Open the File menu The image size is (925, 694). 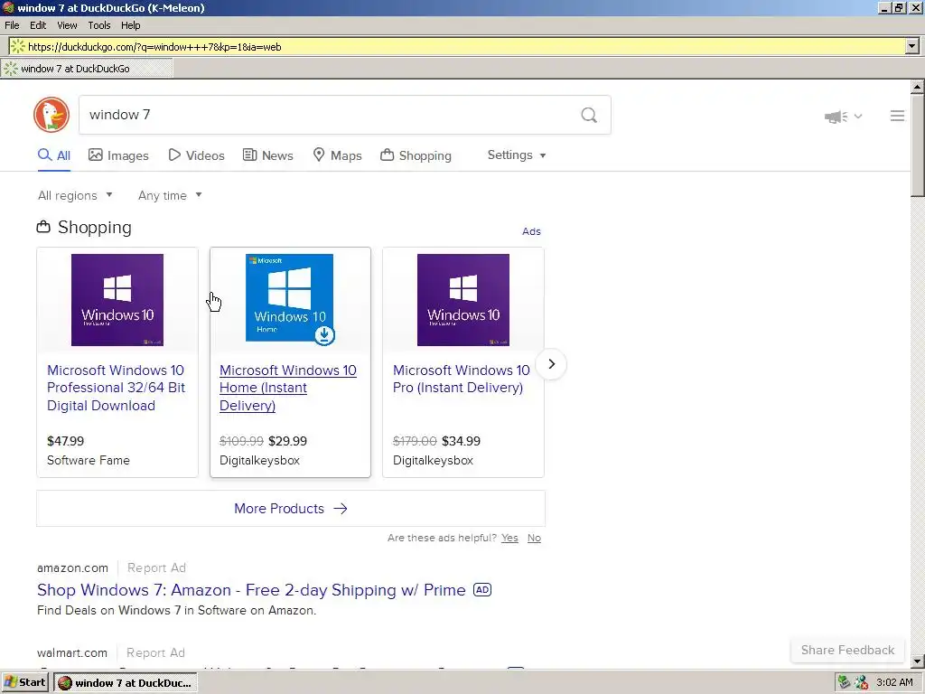(x=12, y=25)
